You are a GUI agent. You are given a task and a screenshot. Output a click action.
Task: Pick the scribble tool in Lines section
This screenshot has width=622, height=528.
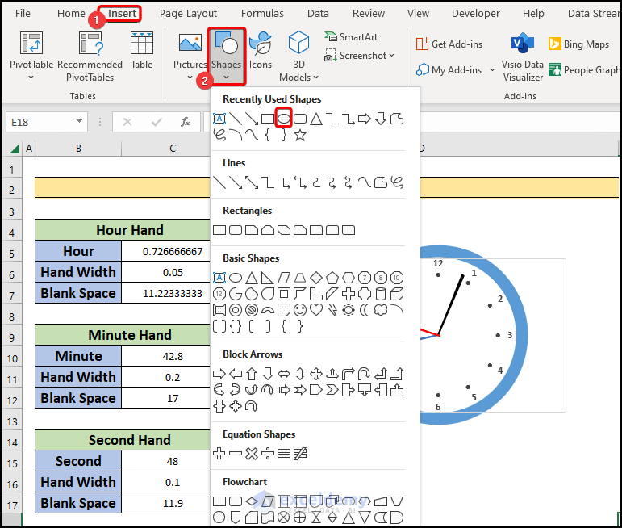tap(397, 182)
